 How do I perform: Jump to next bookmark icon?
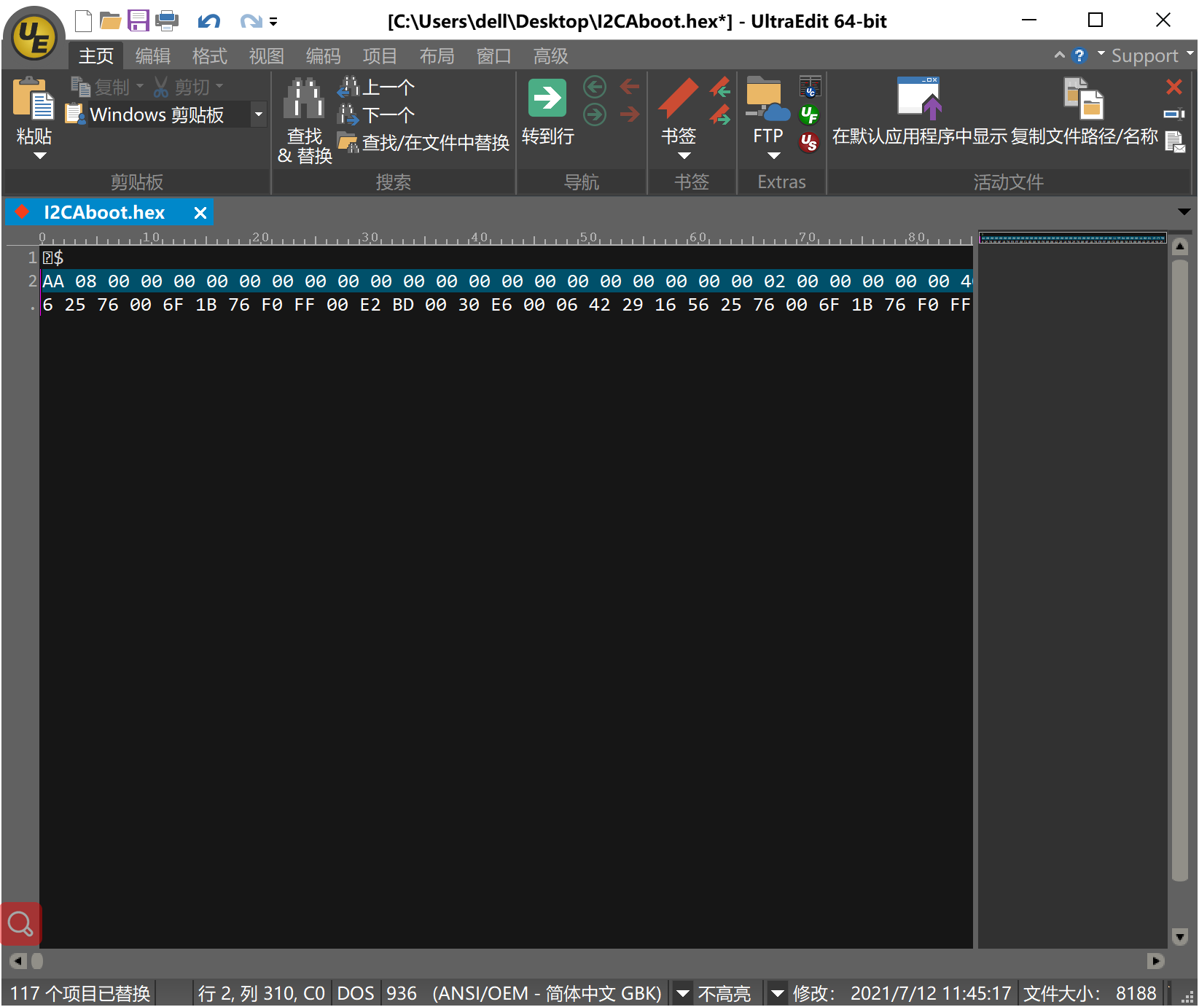[x=720, y=114]
